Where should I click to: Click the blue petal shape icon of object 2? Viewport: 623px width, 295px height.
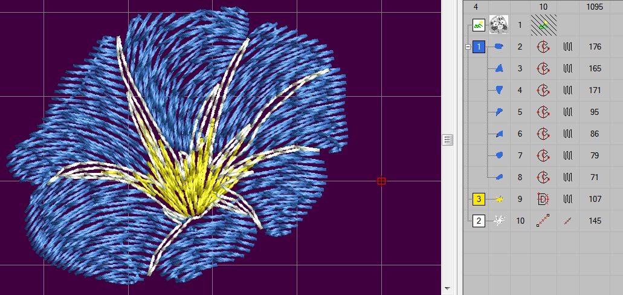[x=499, y=47]
